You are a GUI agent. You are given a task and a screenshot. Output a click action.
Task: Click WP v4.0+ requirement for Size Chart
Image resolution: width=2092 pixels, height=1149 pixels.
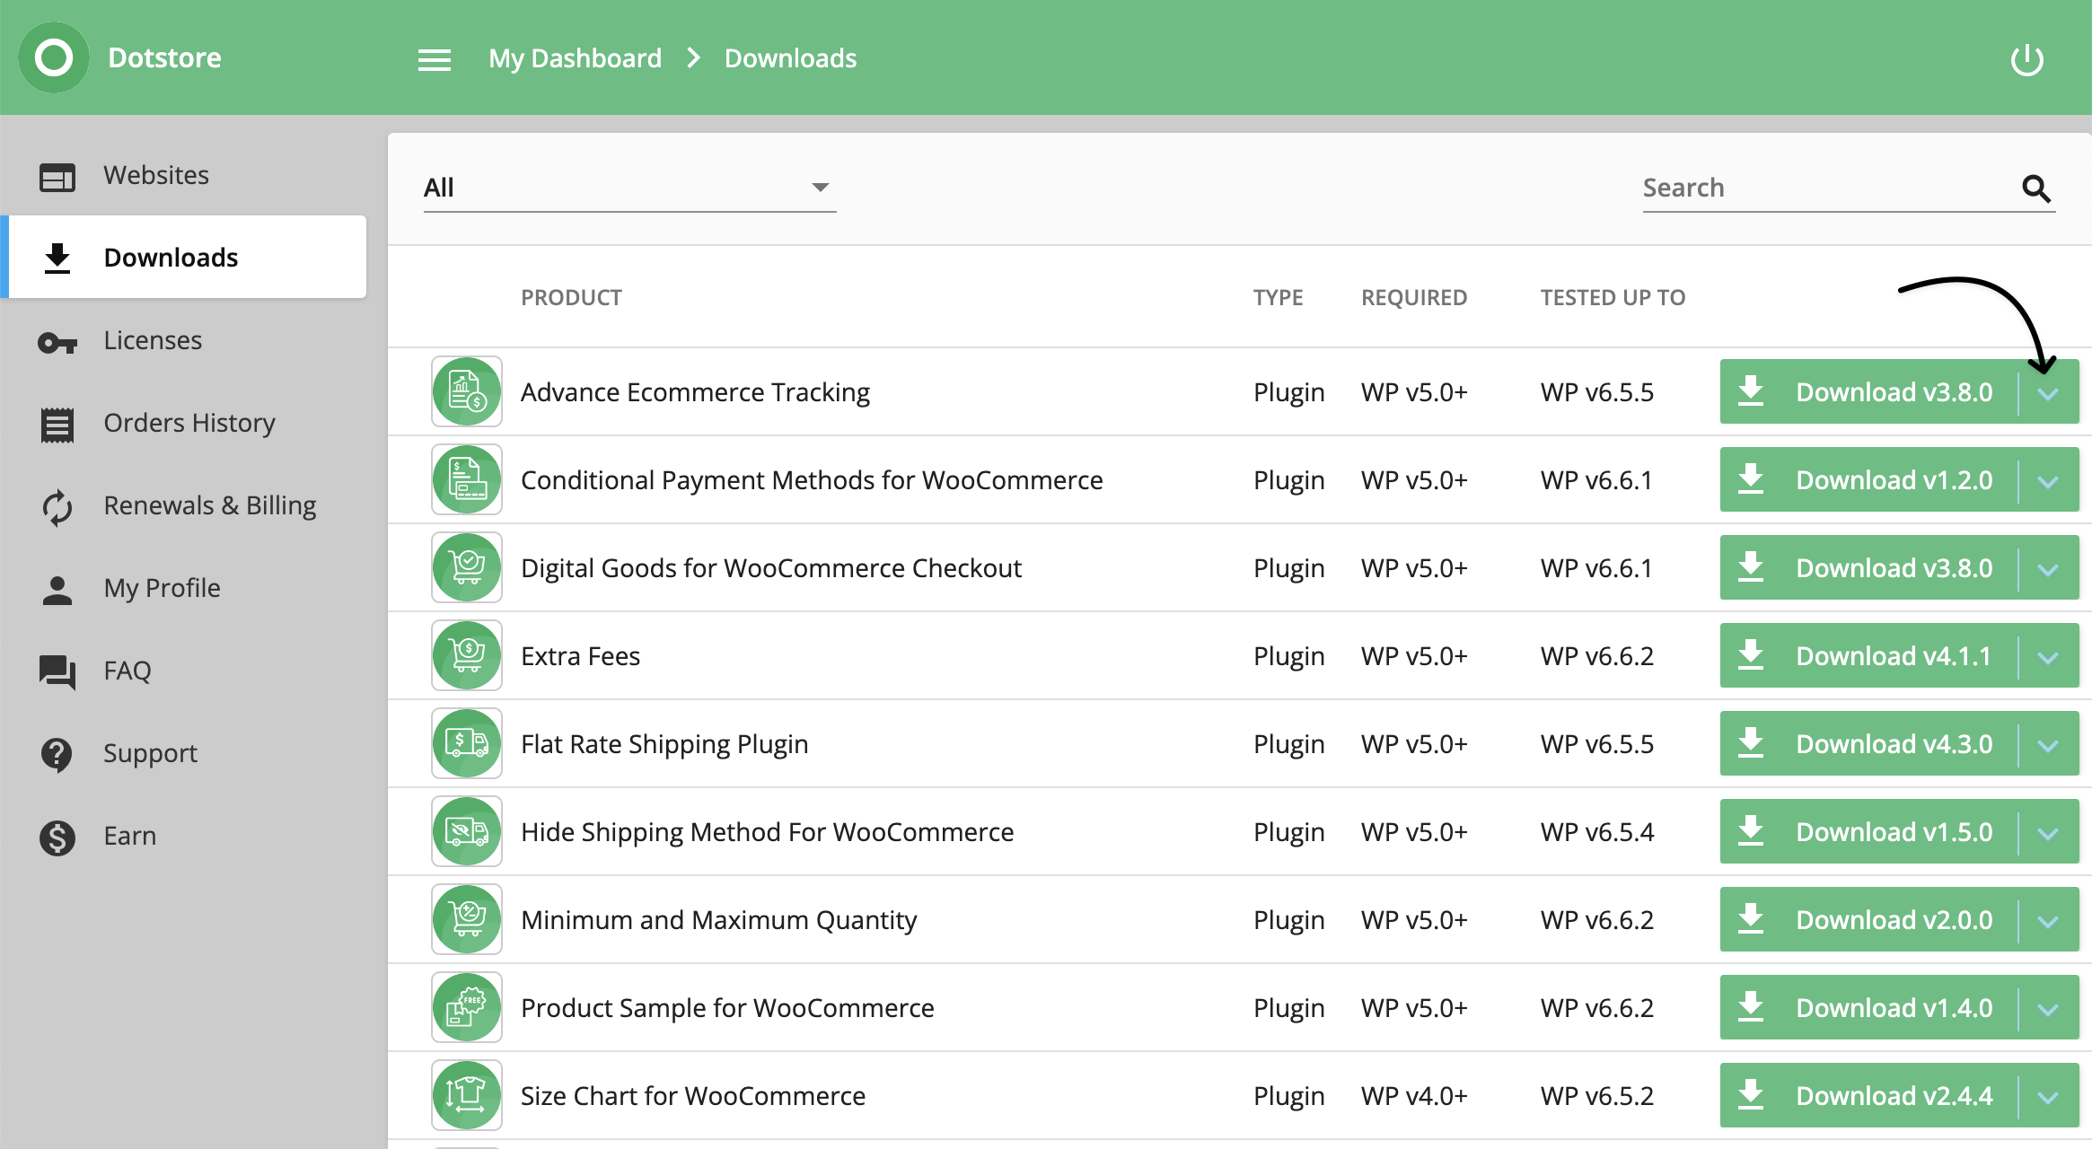(1414, 1096)
